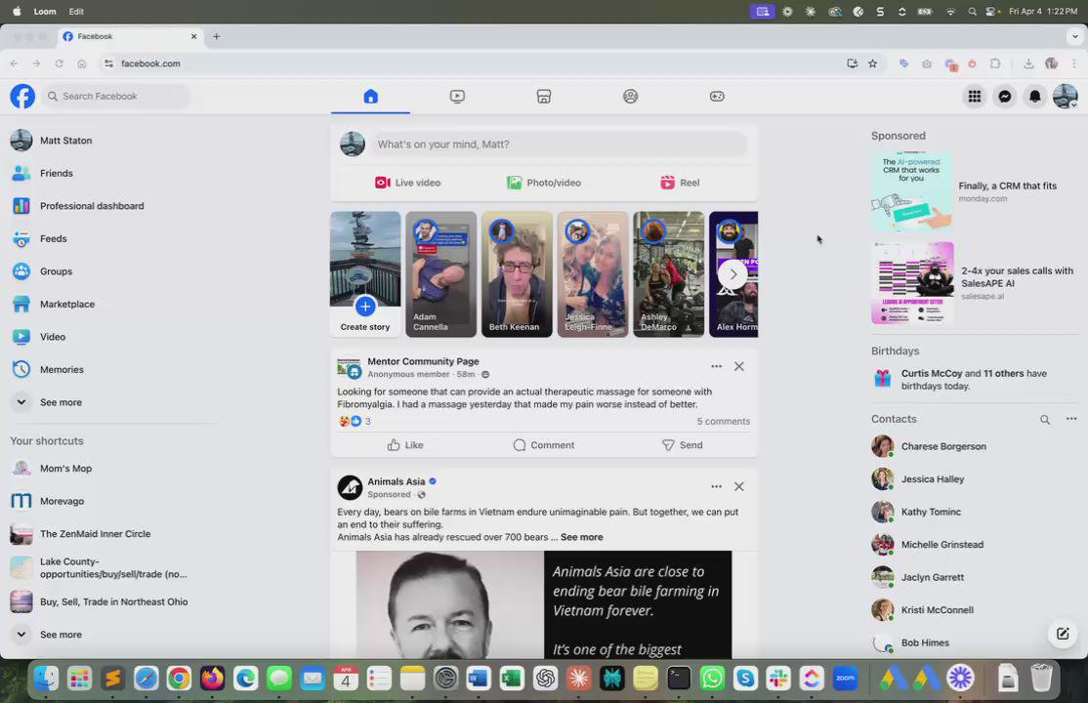Open Adam Cannella's story
Screen dimensions: 1088x703
click(440, 274)
